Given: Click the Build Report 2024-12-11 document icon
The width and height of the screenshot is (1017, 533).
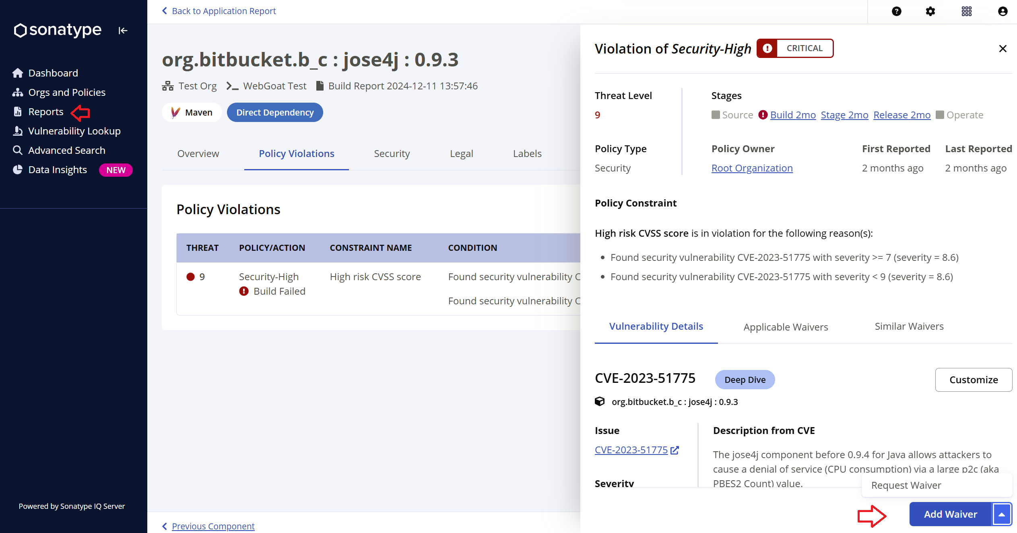Looking at the screenshot, I should click(320, 86).
